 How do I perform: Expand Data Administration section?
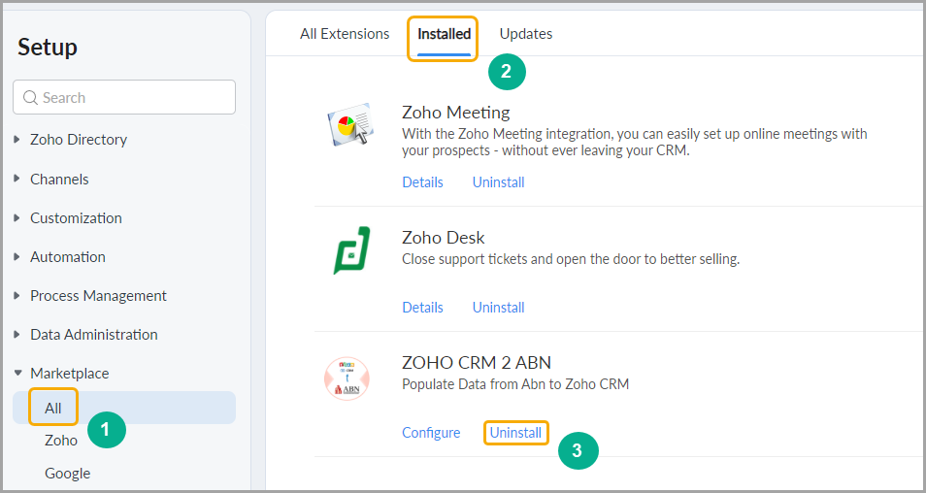tap(17, 335)
